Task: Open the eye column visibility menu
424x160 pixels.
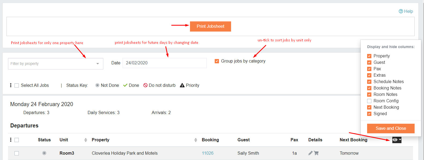Action: pos(397,140)
